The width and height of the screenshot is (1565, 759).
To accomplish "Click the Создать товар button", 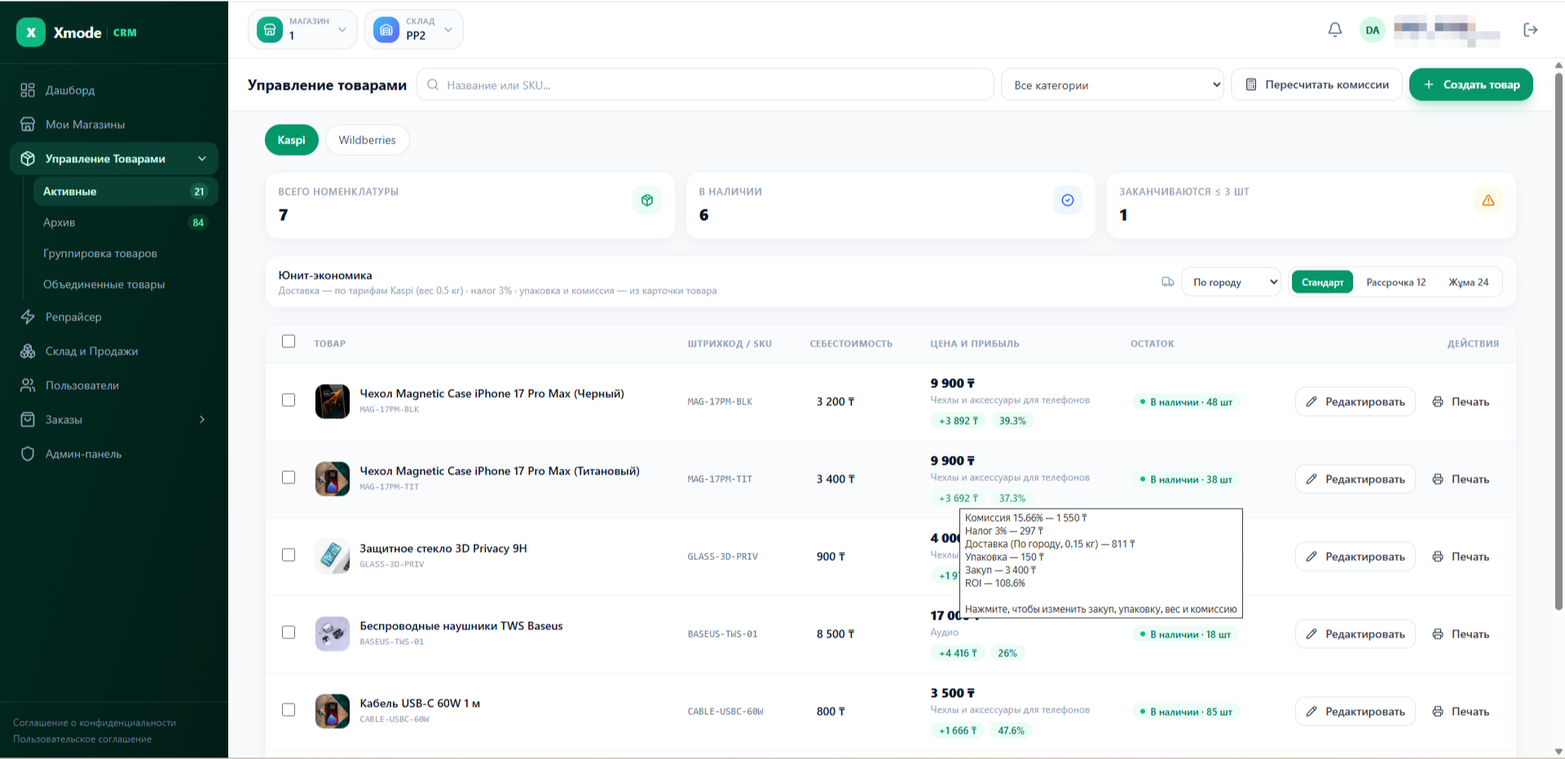I will click(x=1471, y=85).
